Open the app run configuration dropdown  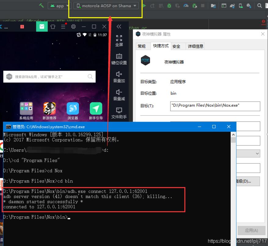(x=59, y=6)
